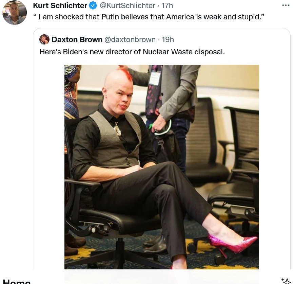295x284 pixels.
Task: Go to the Home heading
Action: [x=17, y=281]
